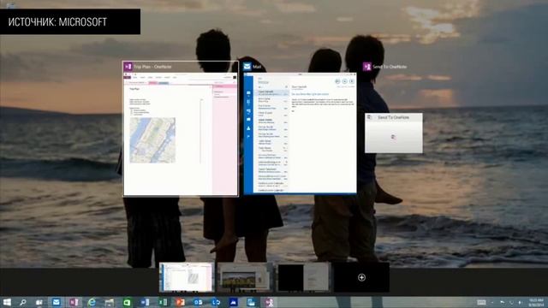Select the first virtual desktop thumbnail
This screenshot has width=548, height=308.
click(x=187, y=277)
